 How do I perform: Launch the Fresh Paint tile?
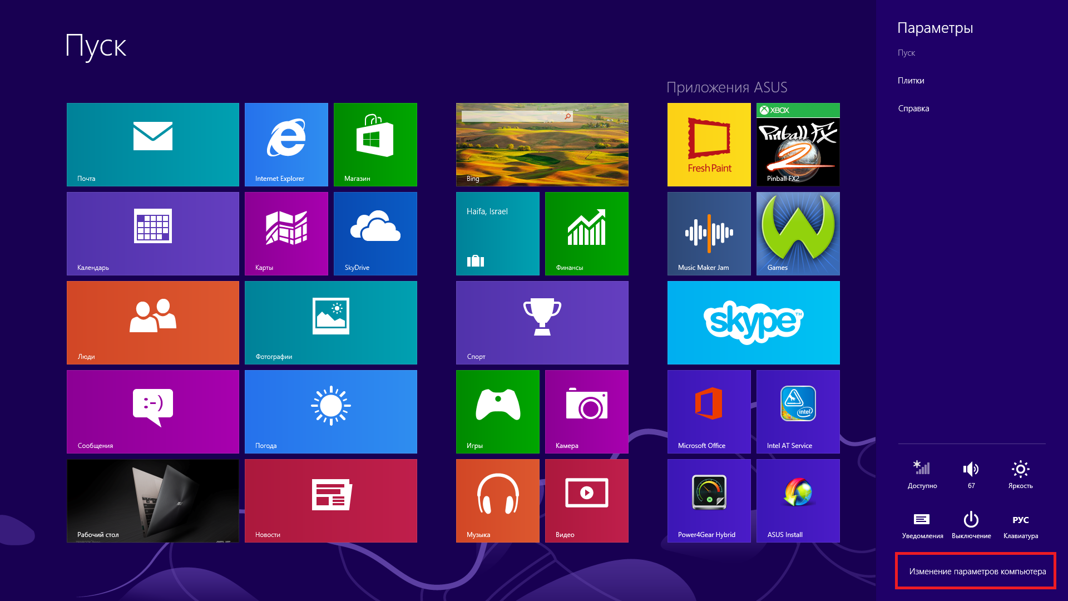709,145
